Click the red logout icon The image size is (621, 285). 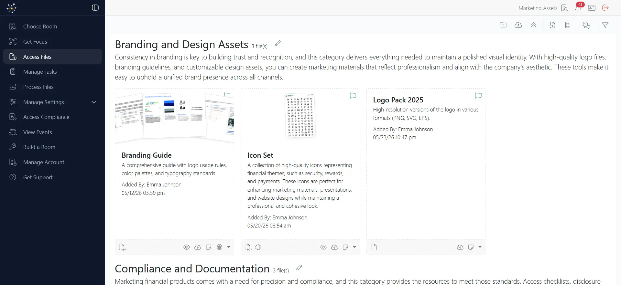tap(605, 8)
